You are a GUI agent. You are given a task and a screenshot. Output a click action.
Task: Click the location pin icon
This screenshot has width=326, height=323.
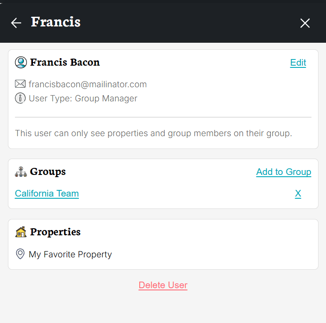pos(20,254)
